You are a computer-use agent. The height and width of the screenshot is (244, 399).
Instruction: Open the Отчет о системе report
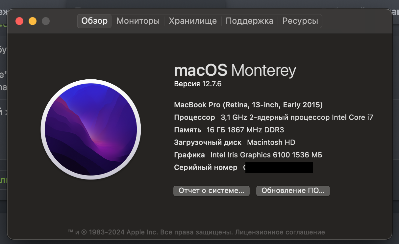pyautogui.click(x=211, y=191)
